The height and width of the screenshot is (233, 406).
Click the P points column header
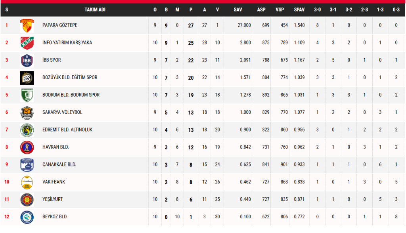[191, 10]
